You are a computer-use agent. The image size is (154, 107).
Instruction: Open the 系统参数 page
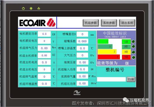pos(109,23)
